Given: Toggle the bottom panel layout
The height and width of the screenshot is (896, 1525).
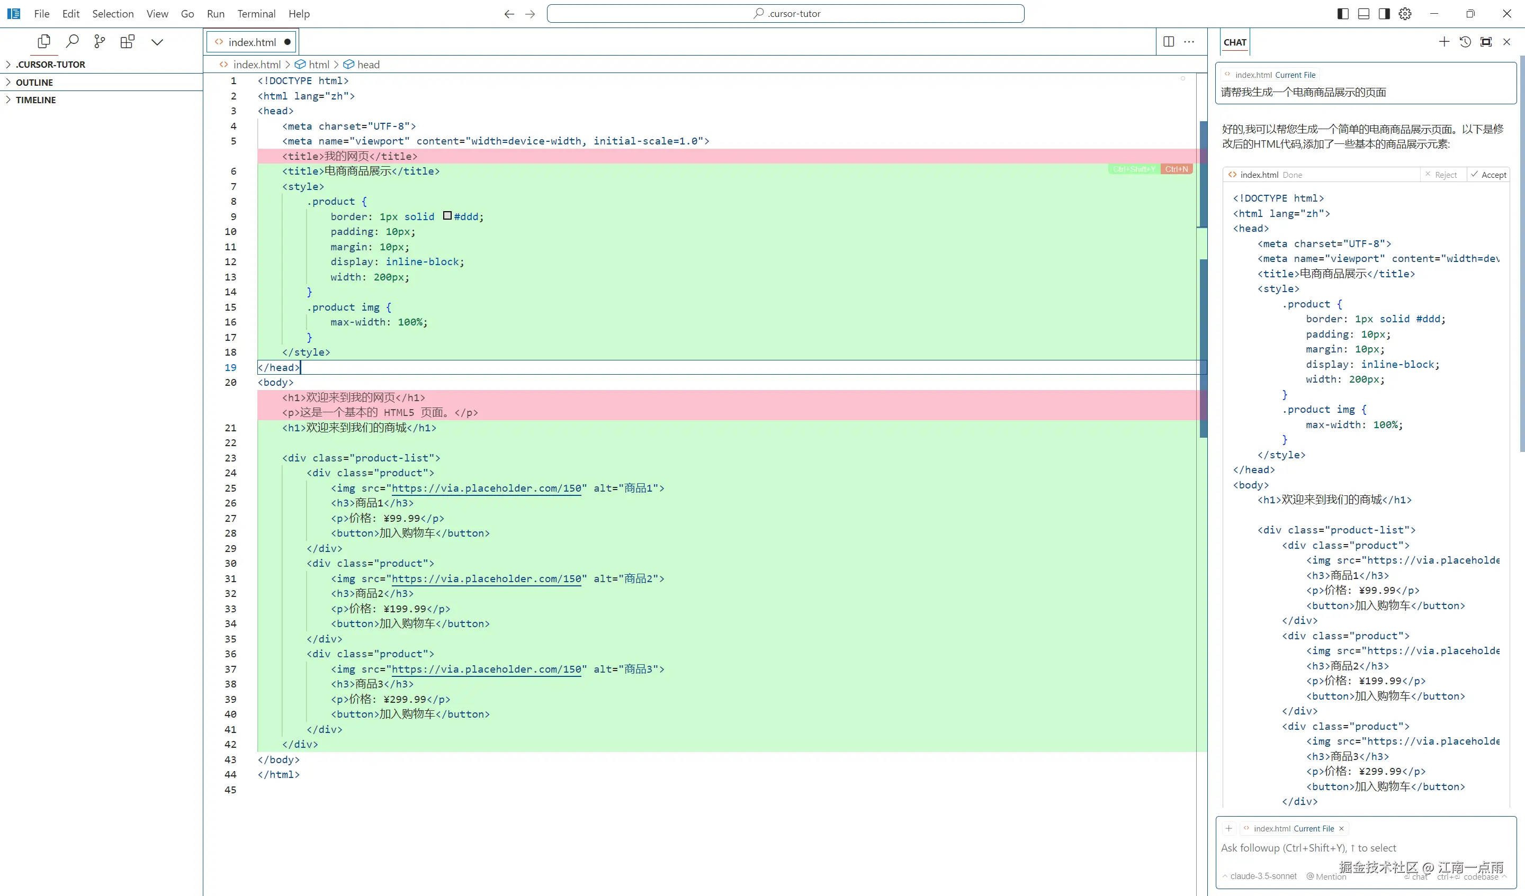Looking at the screenshot, I should point(1363,14).
